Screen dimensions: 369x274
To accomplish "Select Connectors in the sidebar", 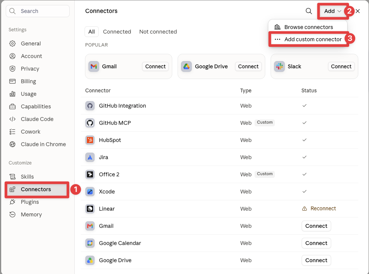I will (37, 189).
